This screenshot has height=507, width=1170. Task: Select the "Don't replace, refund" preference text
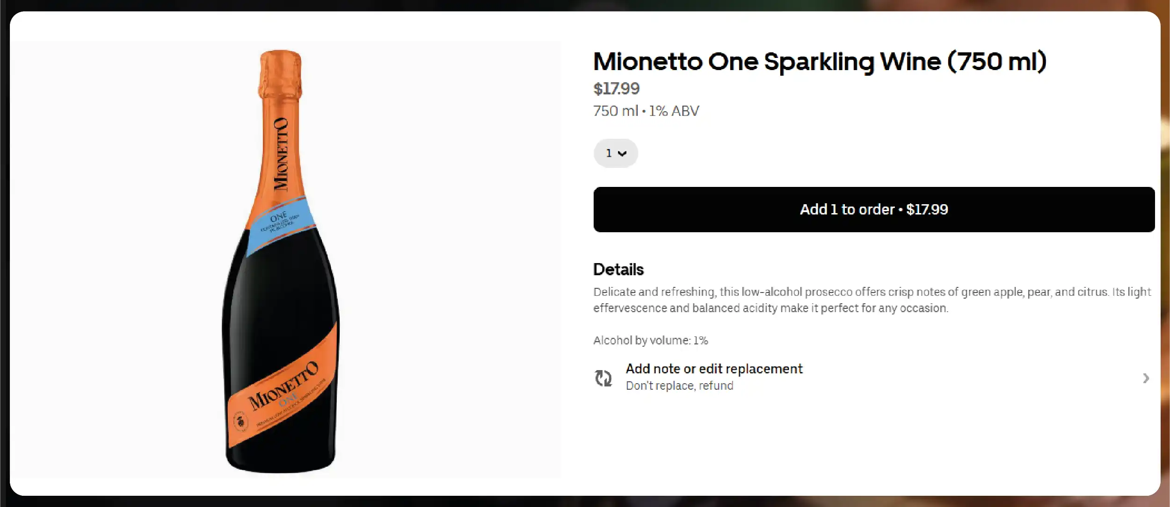coord(679,386)
